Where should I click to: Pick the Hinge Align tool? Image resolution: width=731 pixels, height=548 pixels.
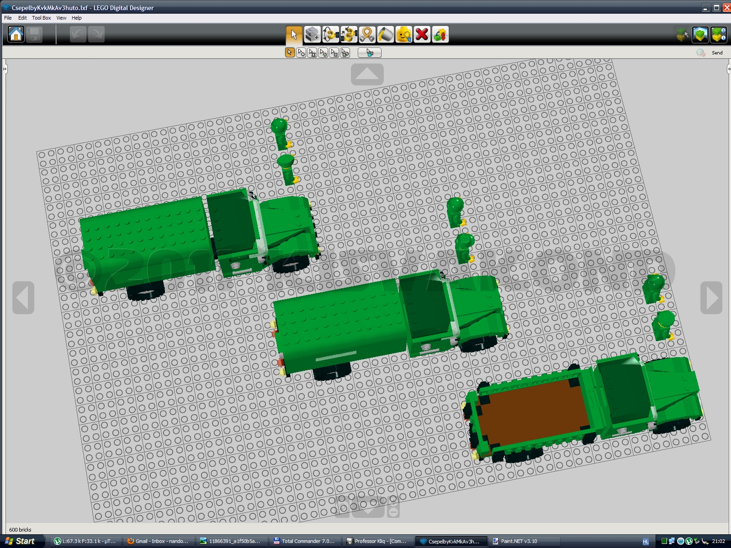(349, 34)
